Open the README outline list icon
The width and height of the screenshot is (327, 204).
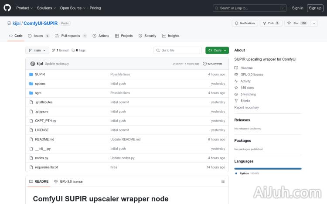click(223, 181)
